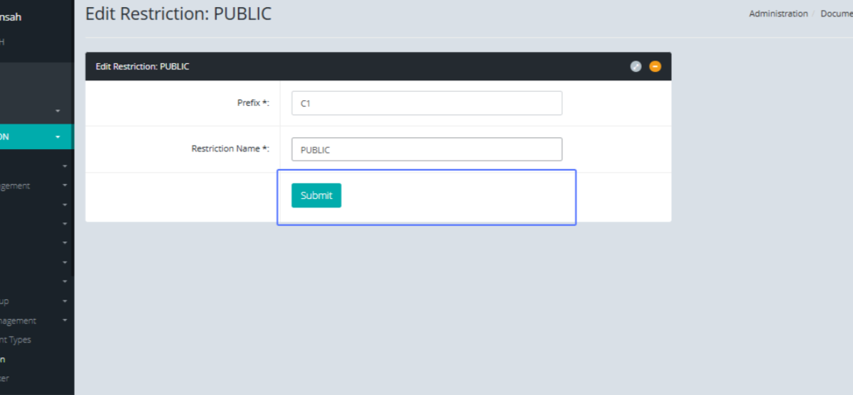
Task: Collapse the panel with the orange minus icon
Action: [x=655, y=66]
